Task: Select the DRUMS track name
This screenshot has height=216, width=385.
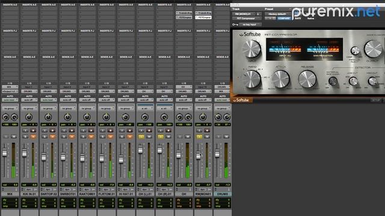Action: pyautogui.click(x=223, y=194)
